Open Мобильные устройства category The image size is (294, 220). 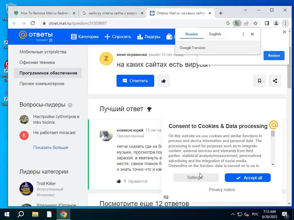pos(43,52)
